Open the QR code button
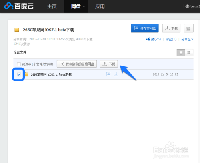The image size is (200, 163). pyautogui.click(x=188, y=28)
